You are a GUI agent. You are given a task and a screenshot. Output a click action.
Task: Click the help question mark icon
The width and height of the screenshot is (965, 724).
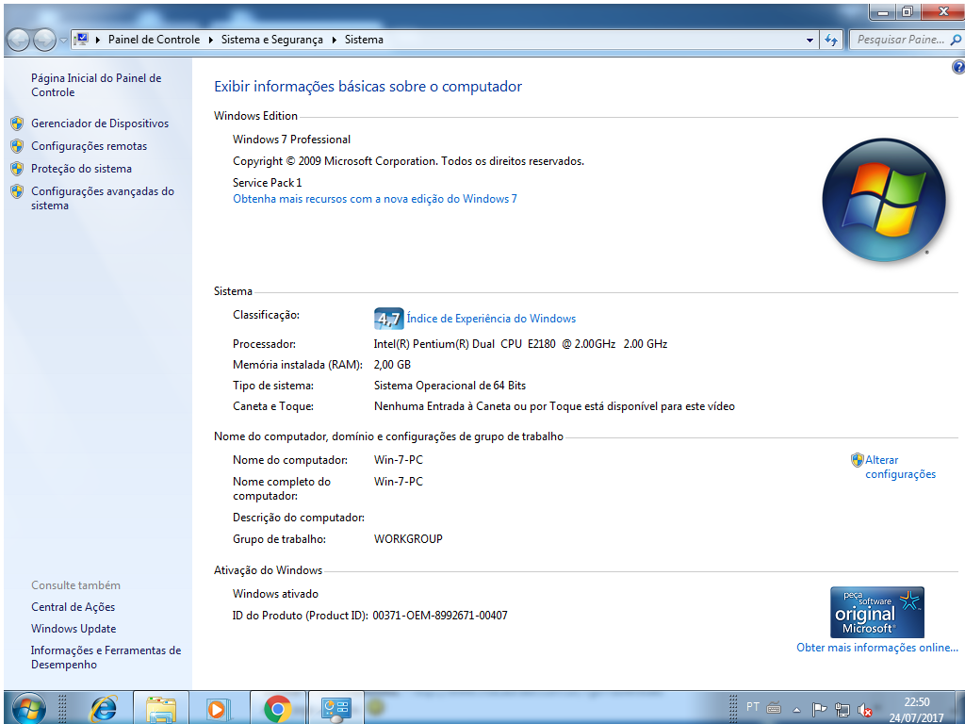point(957,67)
